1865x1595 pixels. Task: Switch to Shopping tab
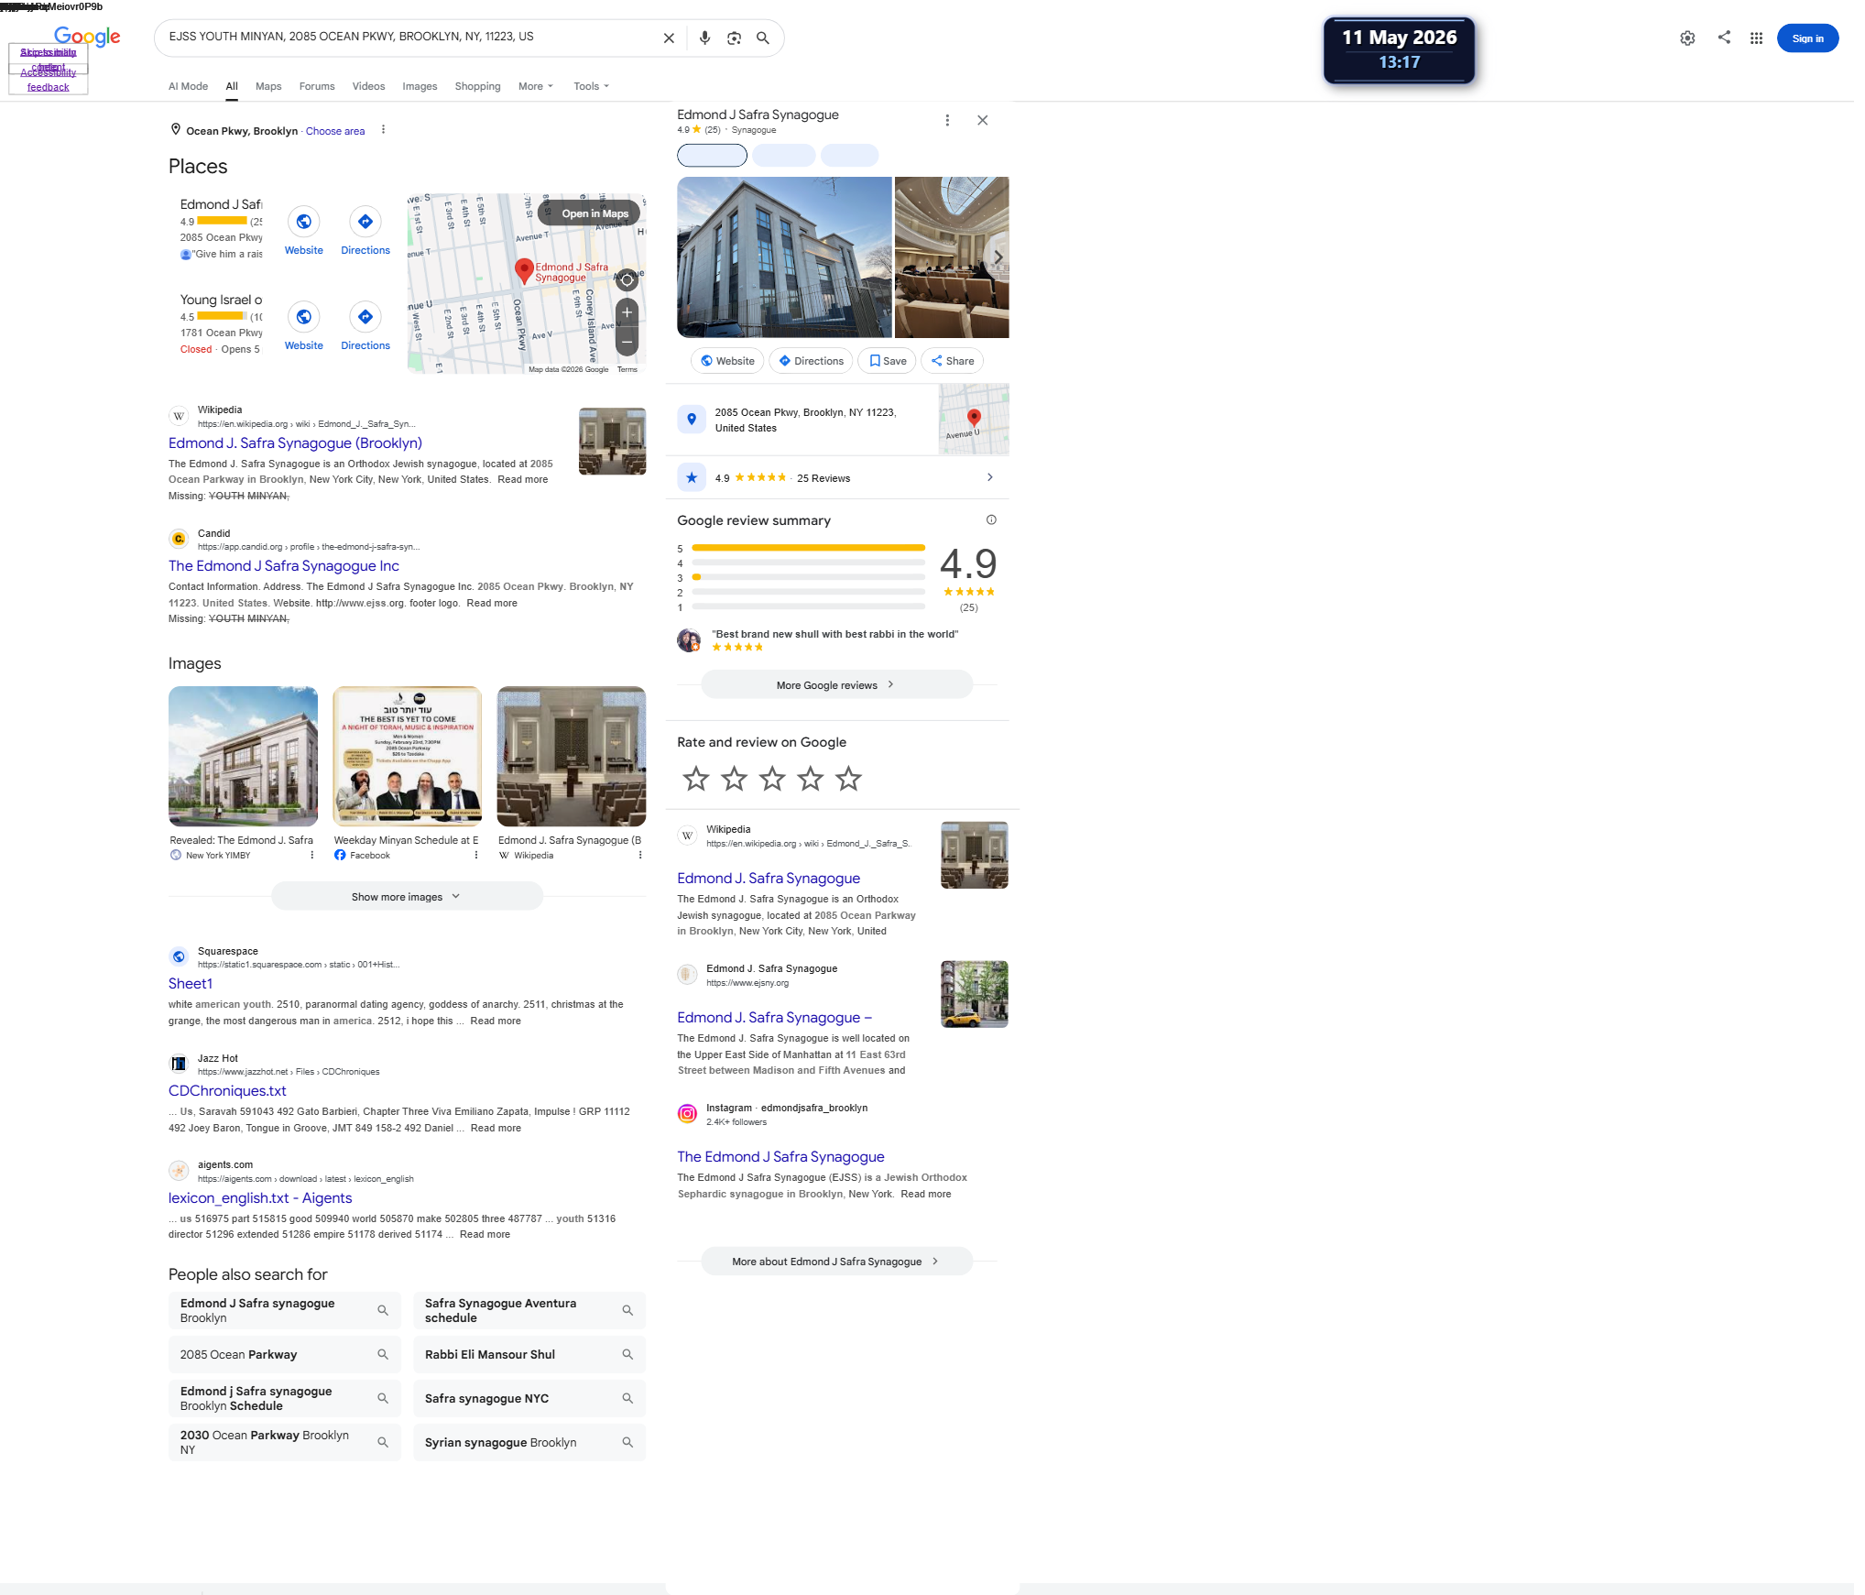pyautogui.click(x=478, y=86)
